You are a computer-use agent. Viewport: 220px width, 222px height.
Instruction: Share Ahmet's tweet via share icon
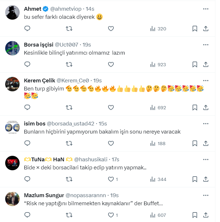(x=206, y=29)
